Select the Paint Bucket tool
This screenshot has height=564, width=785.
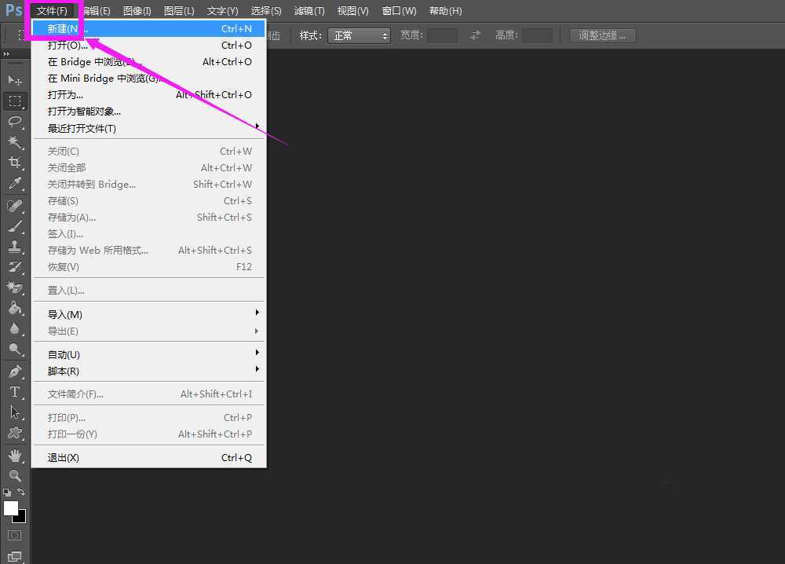(x=14, y=308)
